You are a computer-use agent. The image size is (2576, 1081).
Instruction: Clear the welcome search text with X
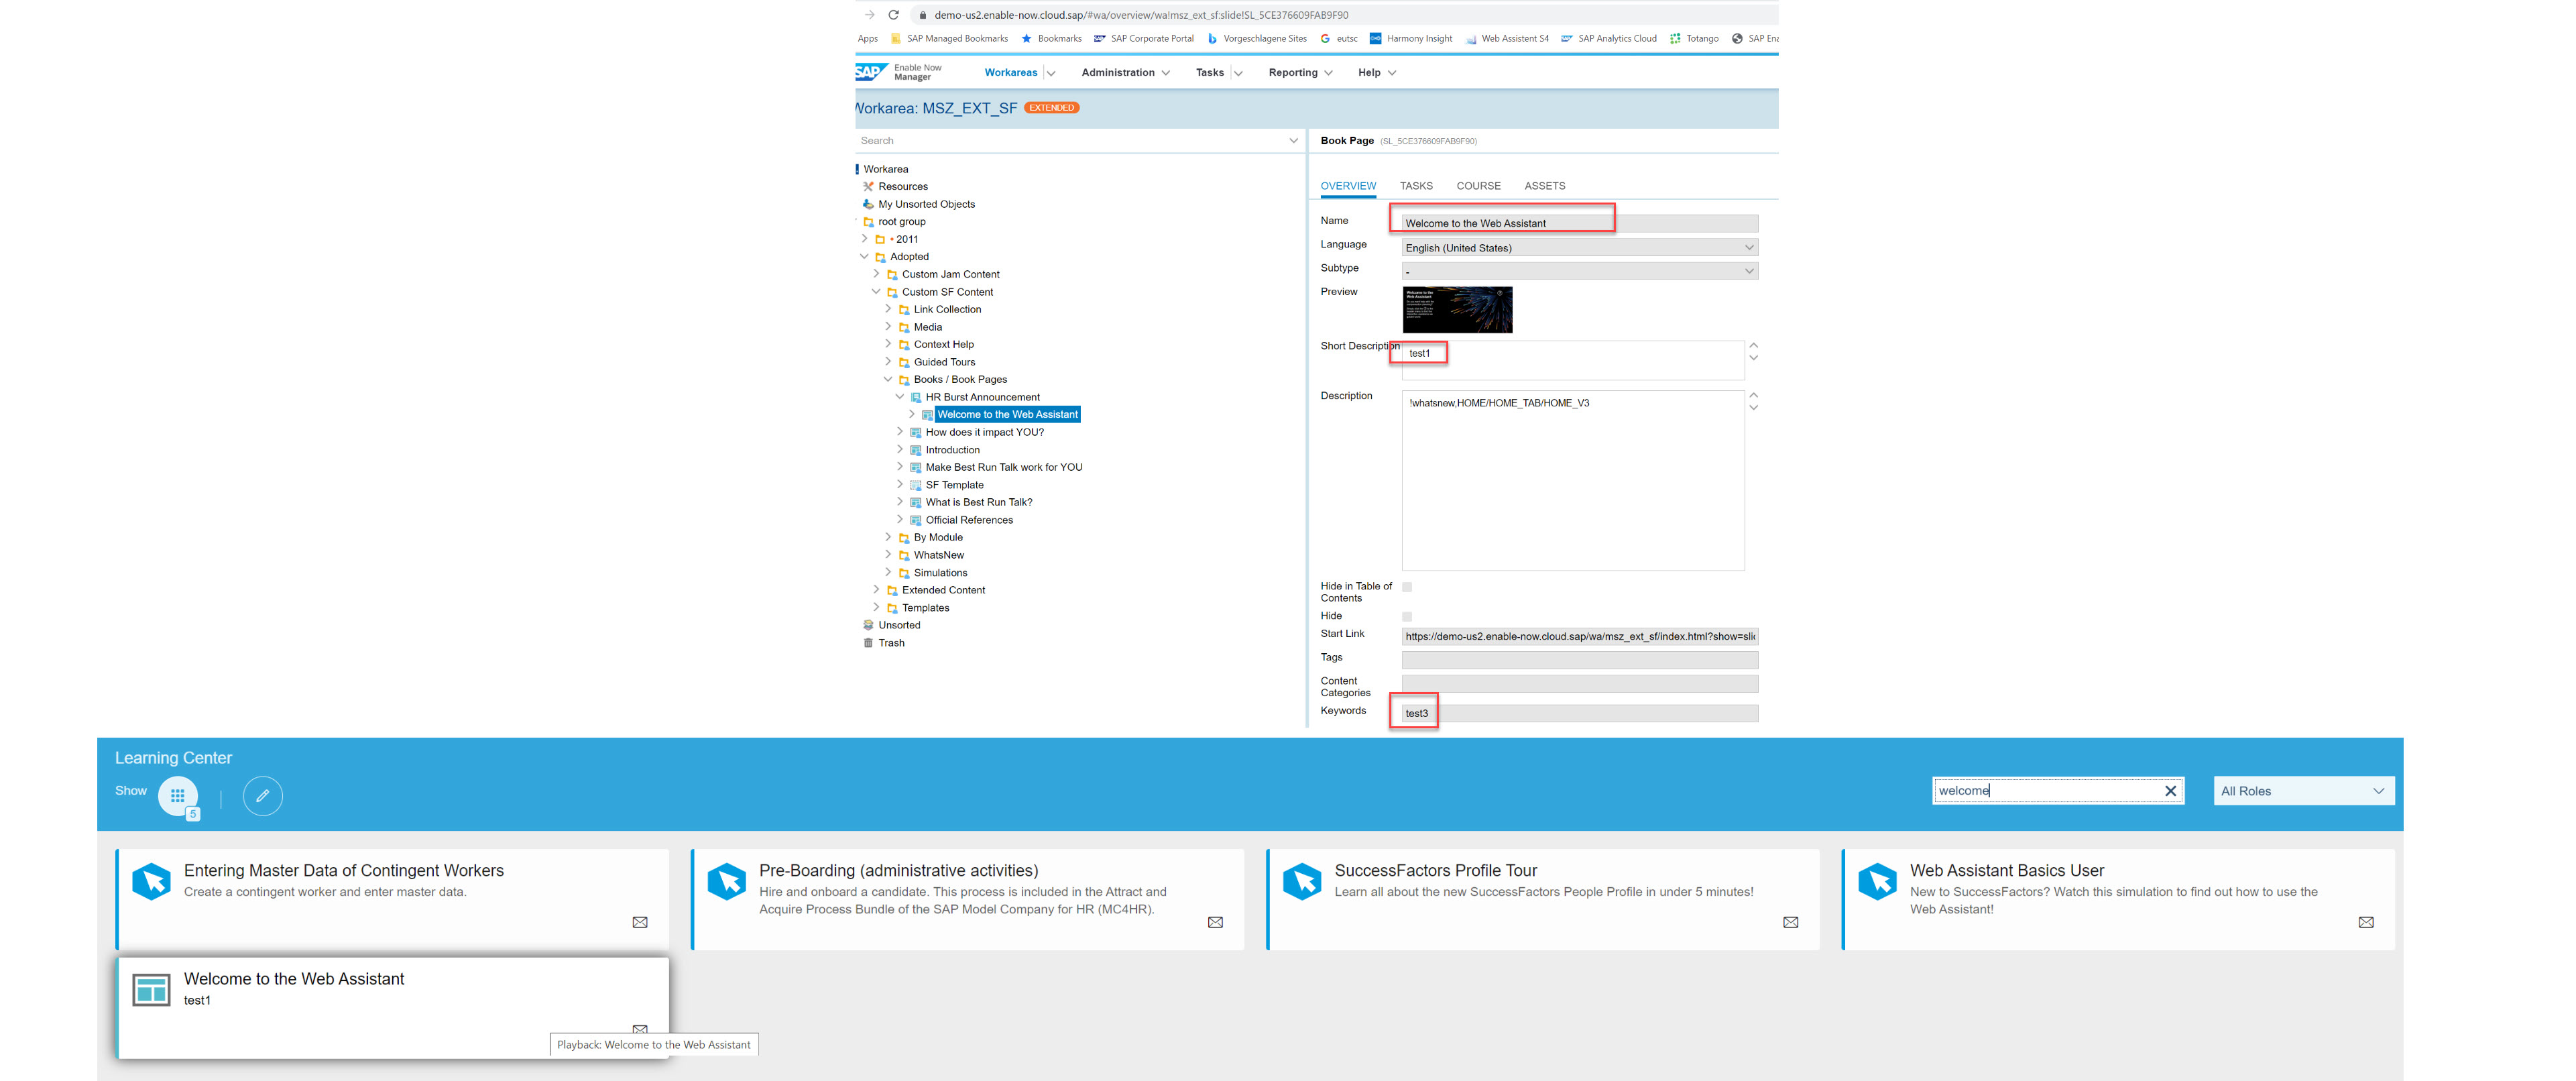pos(2170,791)
